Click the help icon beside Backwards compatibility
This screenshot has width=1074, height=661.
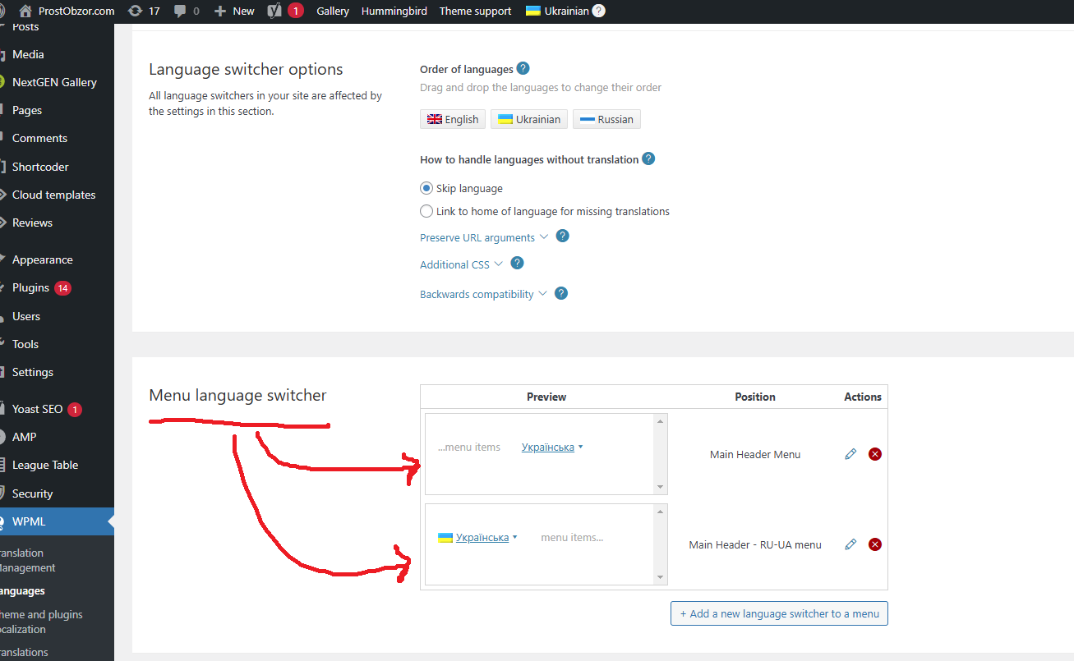click(x=561, y=293)
